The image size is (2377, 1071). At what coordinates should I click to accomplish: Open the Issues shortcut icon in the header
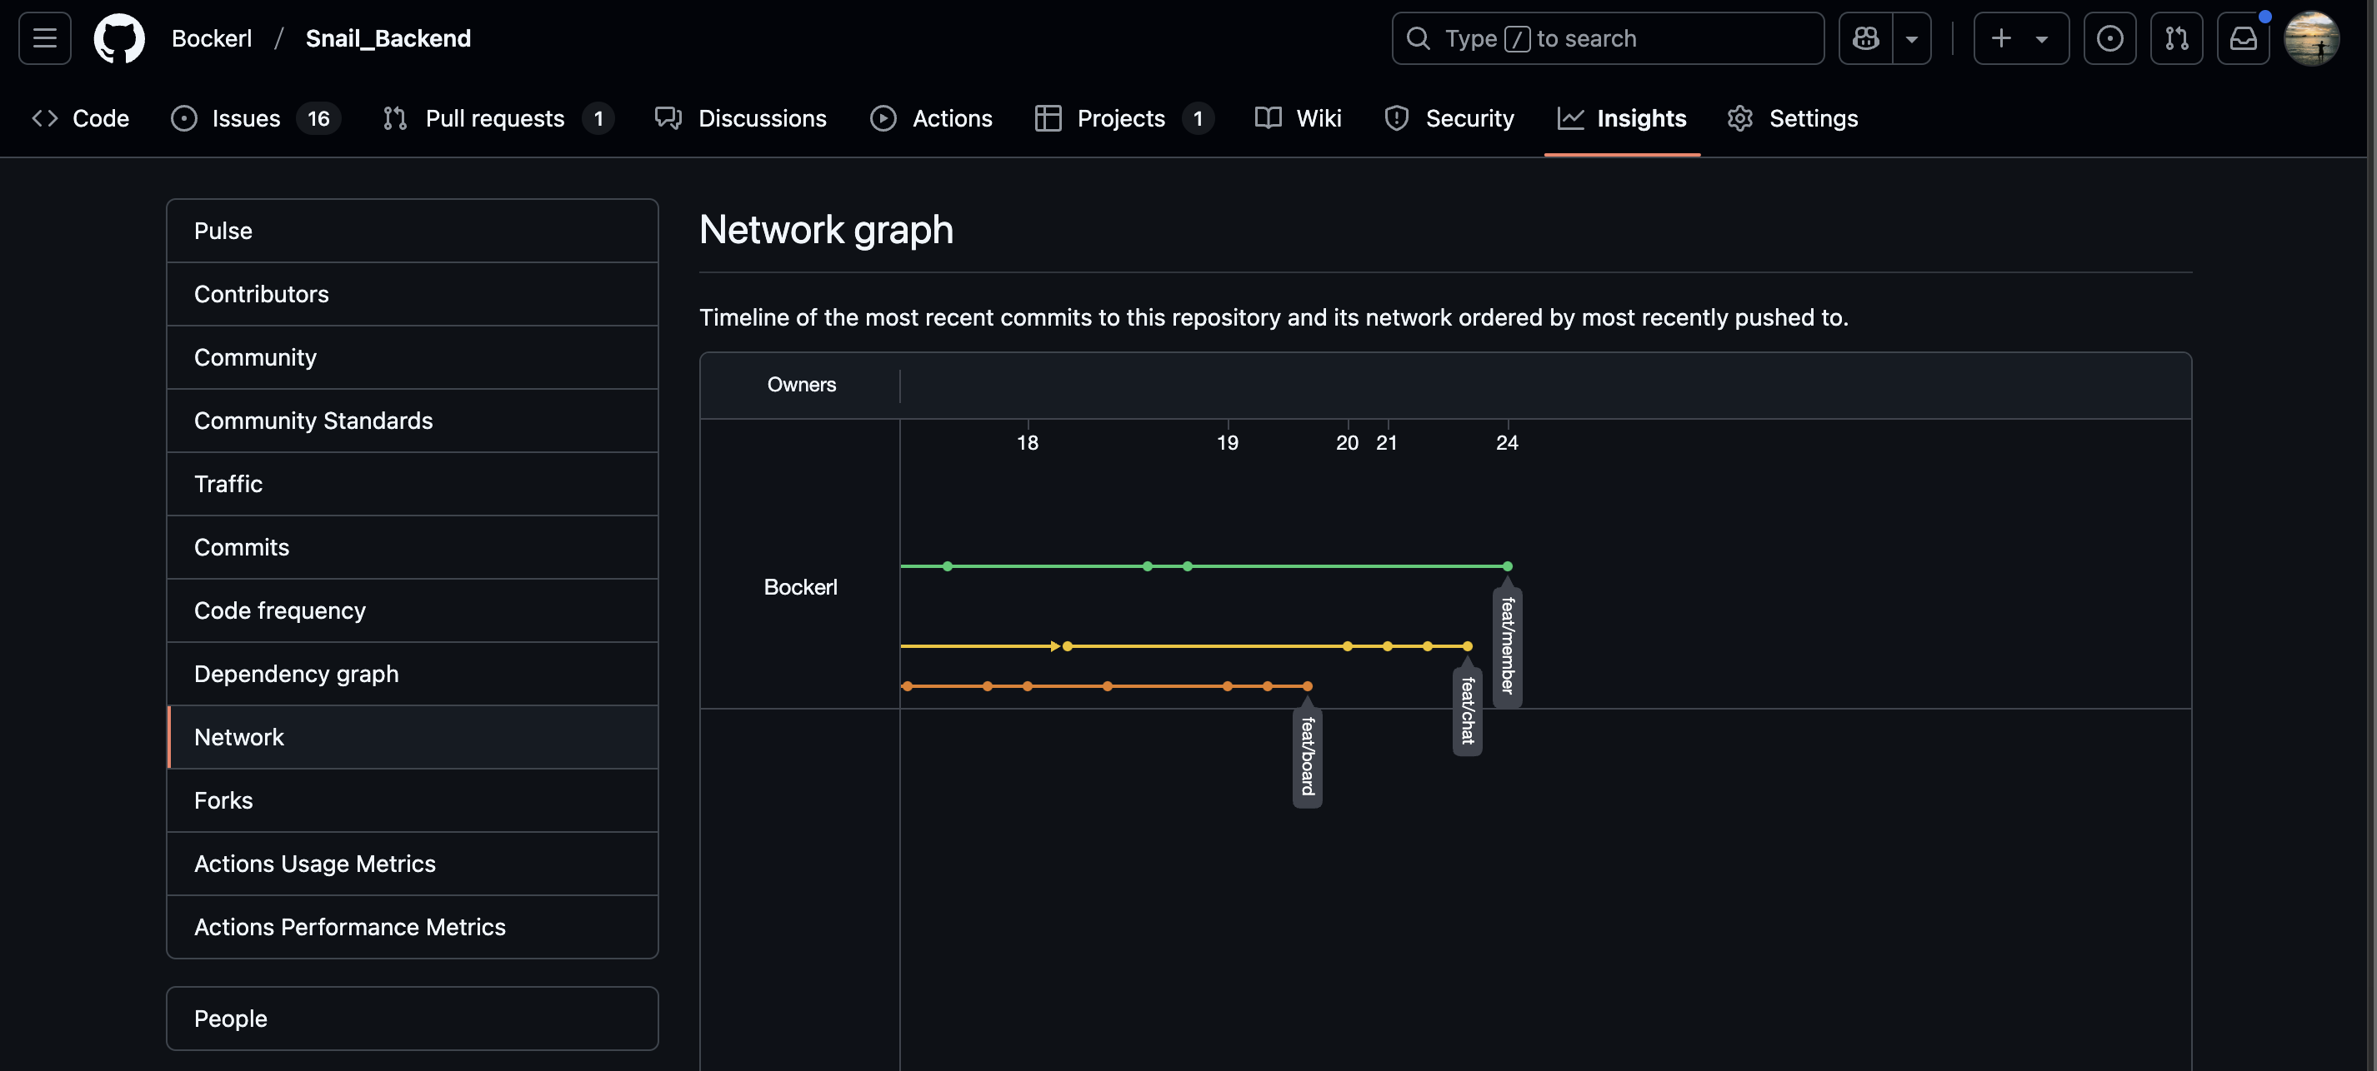pos(2109,38)
